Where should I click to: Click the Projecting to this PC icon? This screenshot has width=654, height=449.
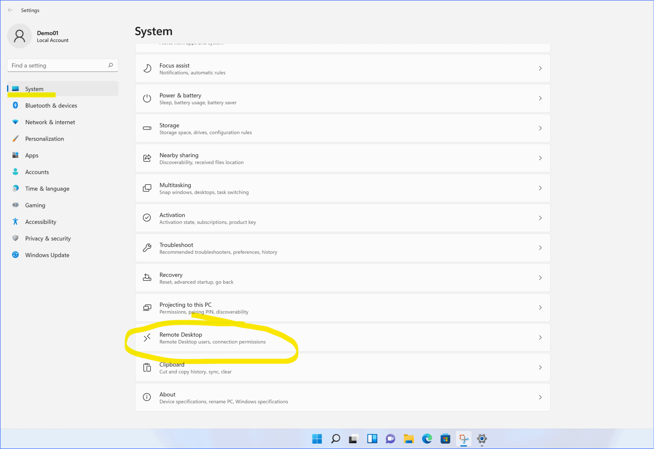(x=147, y=308)
